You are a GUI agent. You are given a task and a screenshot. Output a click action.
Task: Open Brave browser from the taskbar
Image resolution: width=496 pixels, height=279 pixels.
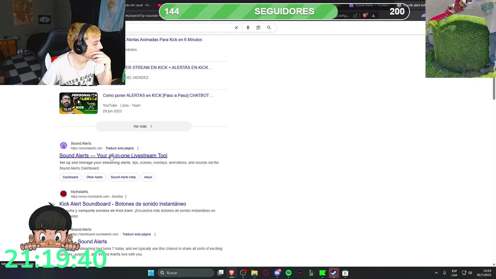click(232, 273)
